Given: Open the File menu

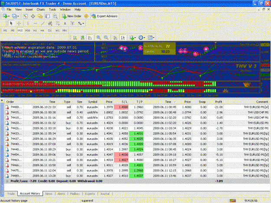Looking at the screenshot, I should click(9, 10).
